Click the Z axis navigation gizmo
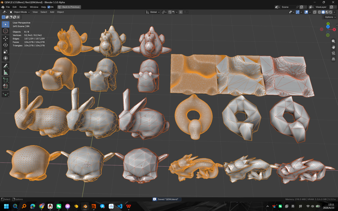Viewport: 338px width, 211px height. pyautogui.click(x=328, y=27)
